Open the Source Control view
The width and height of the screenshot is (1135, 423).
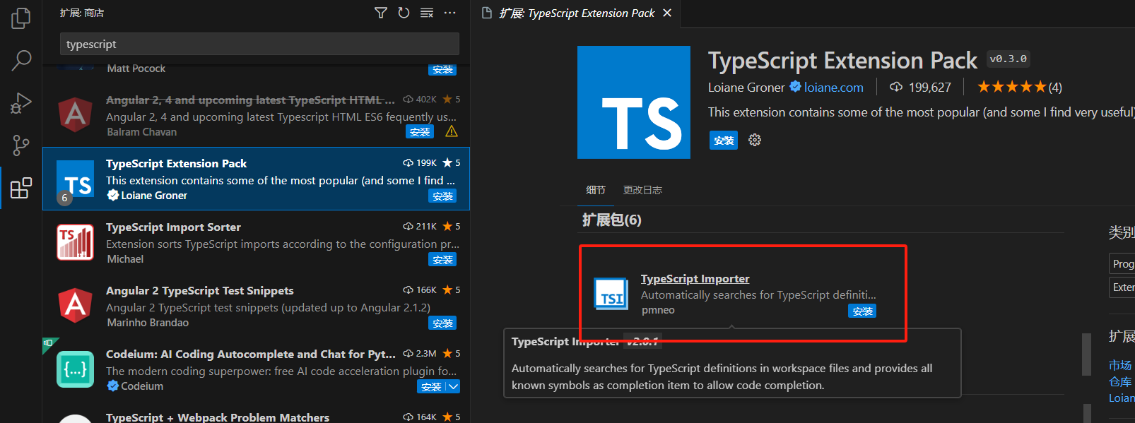[21, 145]
